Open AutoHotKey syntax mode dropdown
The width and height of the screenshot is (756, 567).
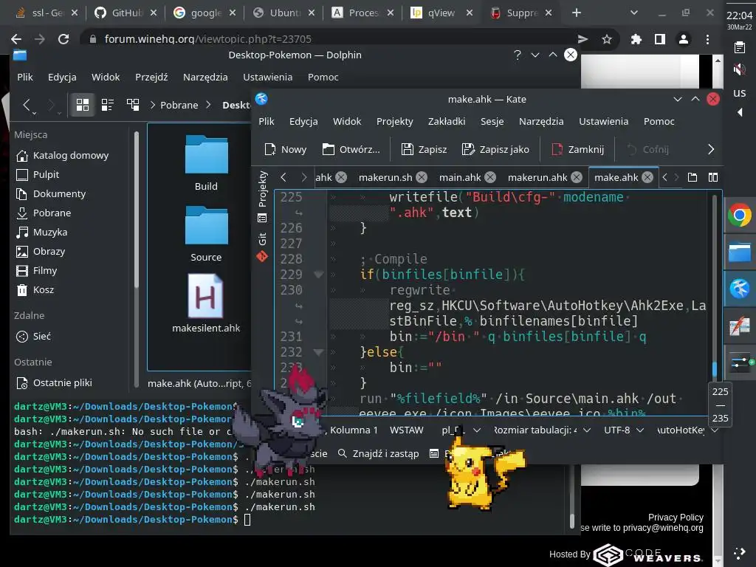click(x=687, y=430)
